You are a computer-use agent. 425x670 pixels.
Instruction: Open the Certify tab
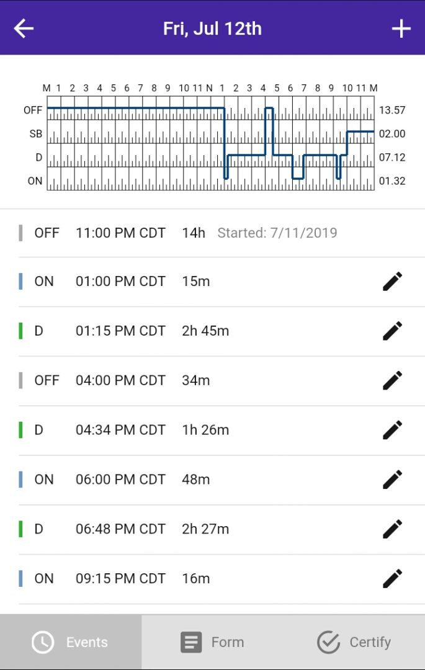point(354,642)
